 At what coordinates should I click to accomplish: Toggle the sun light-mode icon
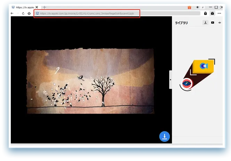point(197,7)
